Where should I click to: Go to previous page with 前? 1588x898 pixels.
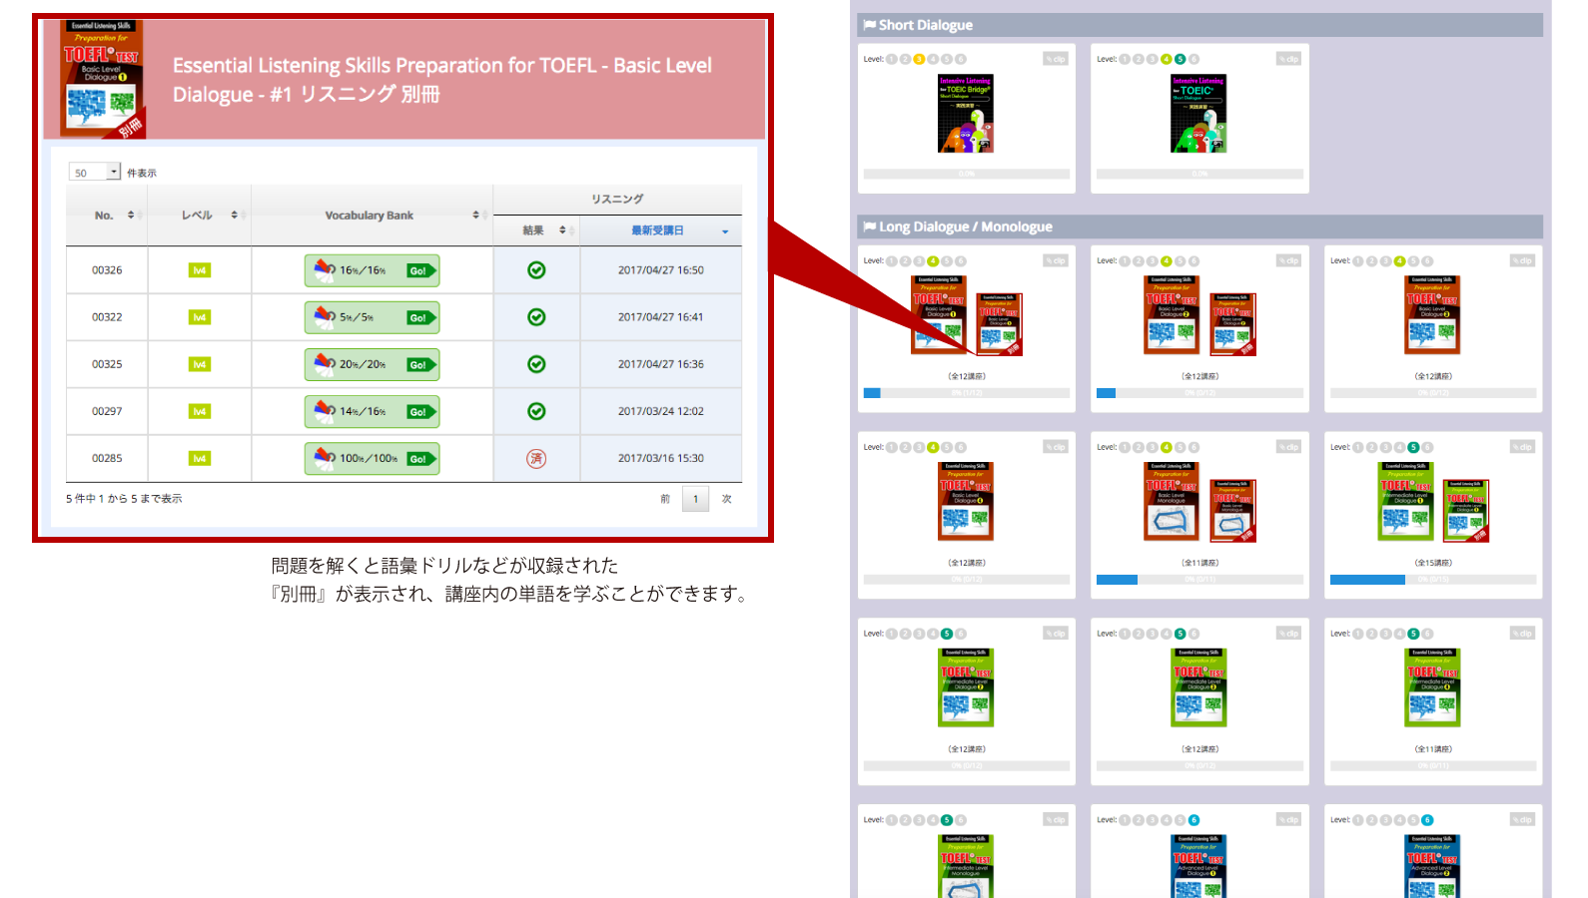[x=665, y=499]
